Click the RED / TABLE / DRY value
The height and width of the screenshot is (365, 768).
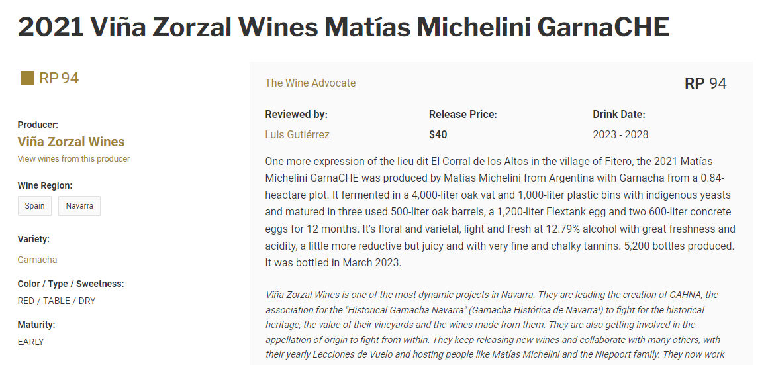(x=56, y=301)
